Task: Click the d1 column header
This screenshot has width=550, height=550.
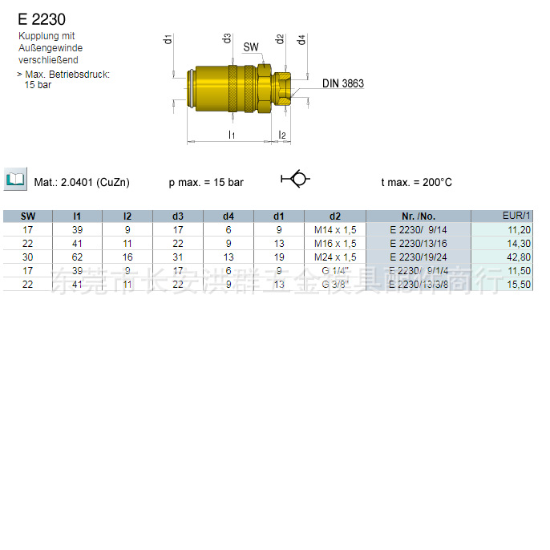Action: (279, 216)
